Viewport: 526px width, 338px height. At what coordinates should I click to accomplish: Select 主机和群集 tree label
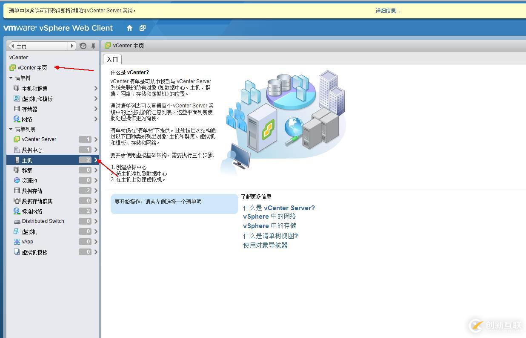pos(35,89)
